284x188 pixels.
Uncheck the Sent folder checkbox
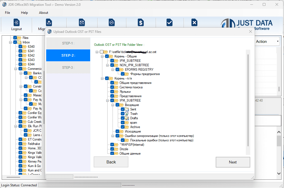point(123,109)
